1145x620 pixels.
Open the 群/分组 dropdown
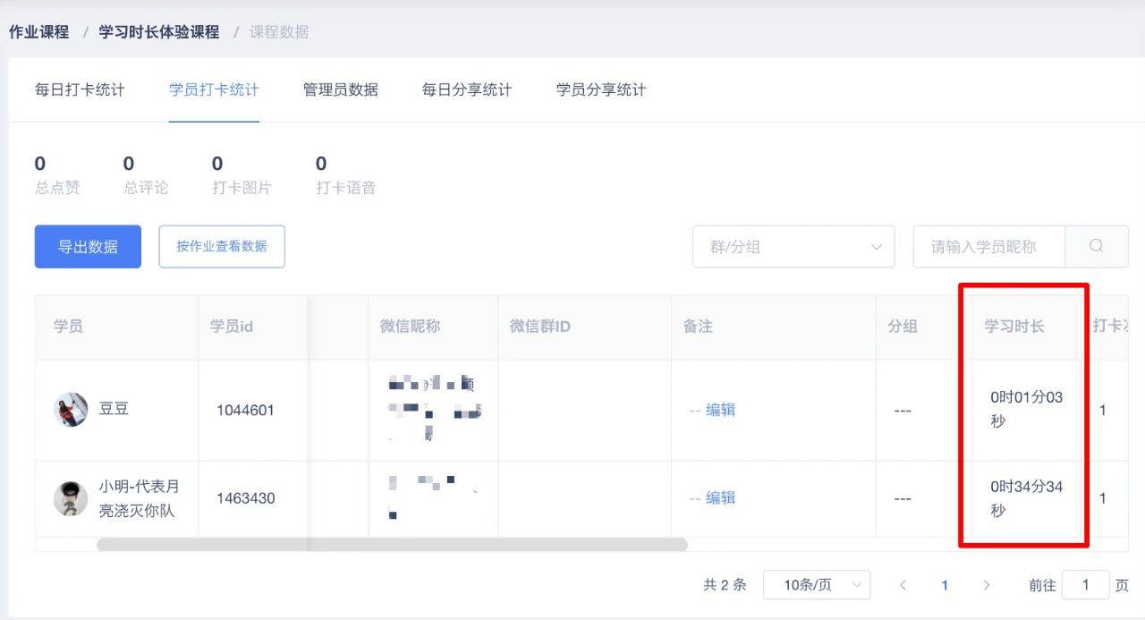[x=793, y=246]
